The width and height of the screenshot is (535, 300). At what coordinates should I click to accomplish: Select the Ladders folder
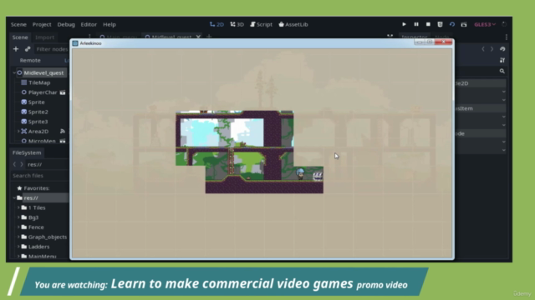click(38, 247)
